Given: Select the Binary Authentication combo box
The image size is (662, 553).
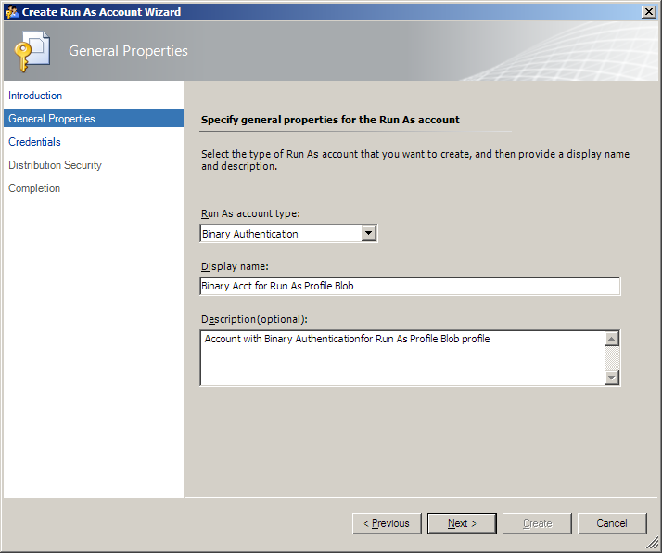Looking at the screenshot, I should click(x=288, y=234).
